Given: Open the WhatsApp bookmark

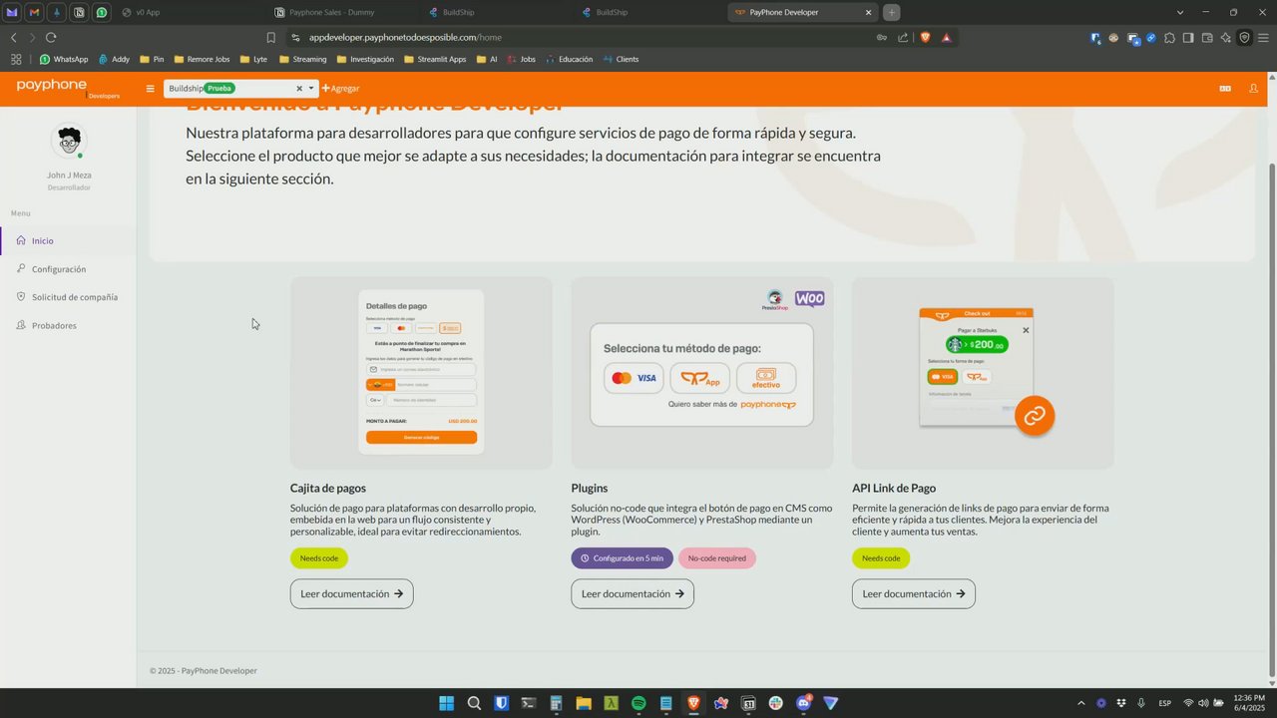Looking at the screenshot, I should 63,59.
